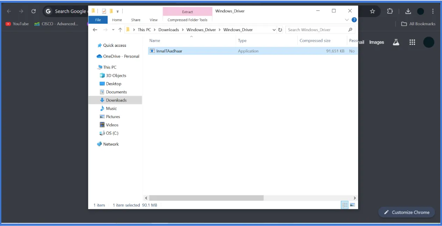Select the Extract contextual tab
Image resolution: width=442 pixels, height=226 pixels.
(187, 12)
